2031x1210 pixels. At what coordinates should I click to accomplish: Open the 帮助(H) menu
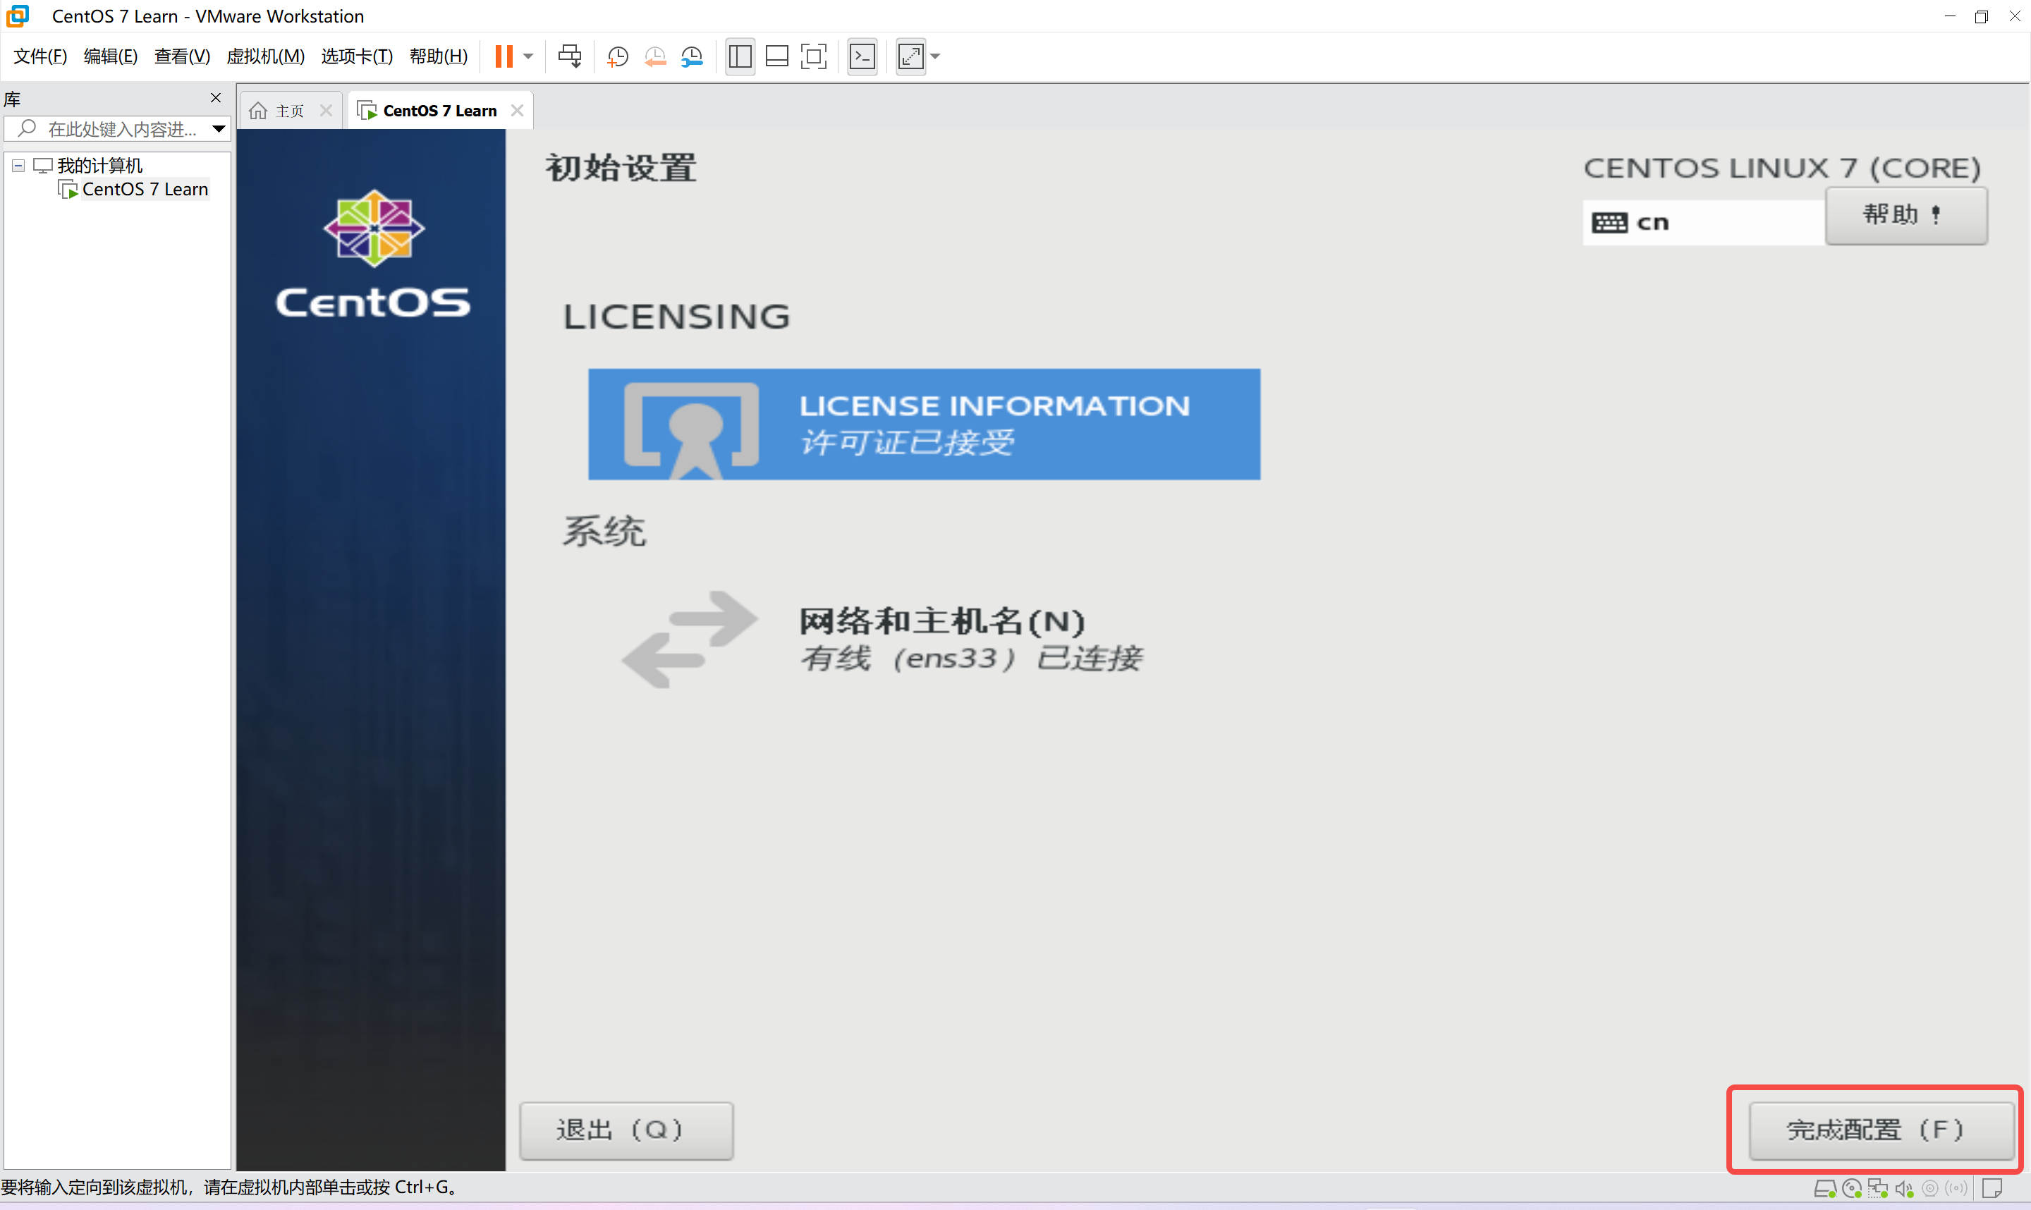point(439,56)
